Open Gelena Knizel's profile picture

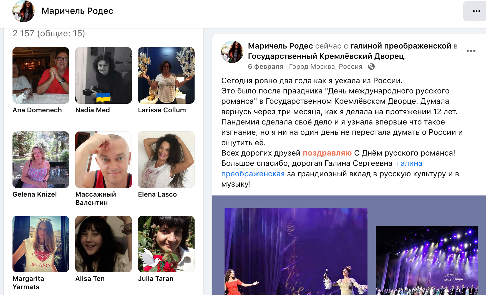(41, 160)
